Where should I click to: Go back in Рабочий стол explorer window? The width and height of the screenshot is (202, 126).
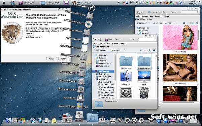coord(95,40)
